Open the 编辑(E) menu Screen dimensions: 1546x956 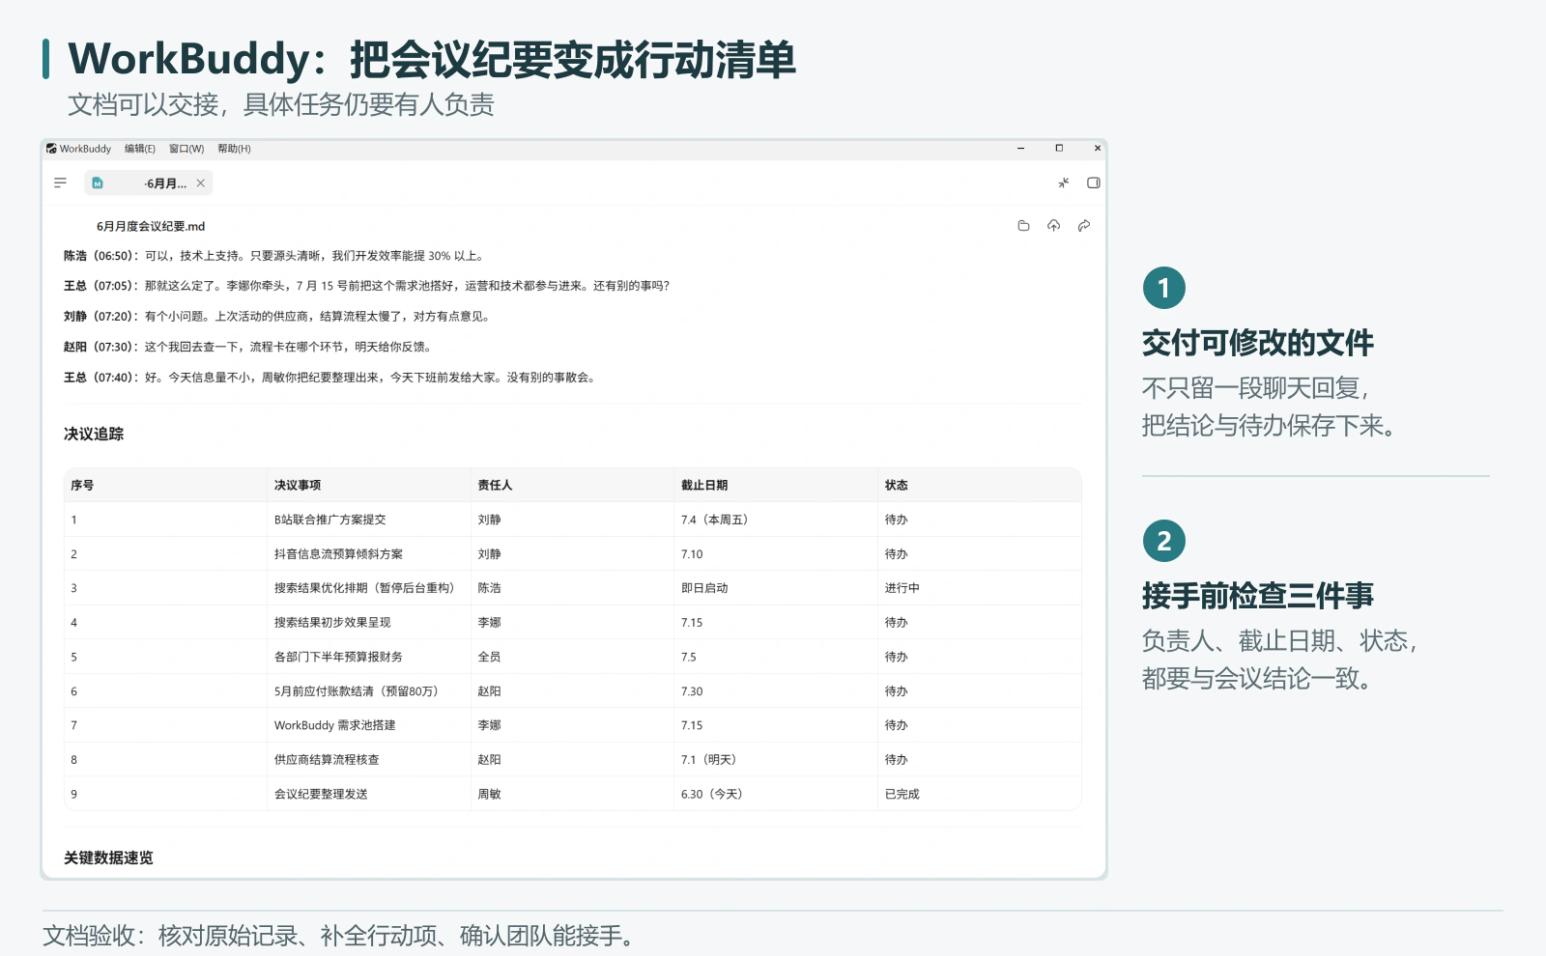140,149
